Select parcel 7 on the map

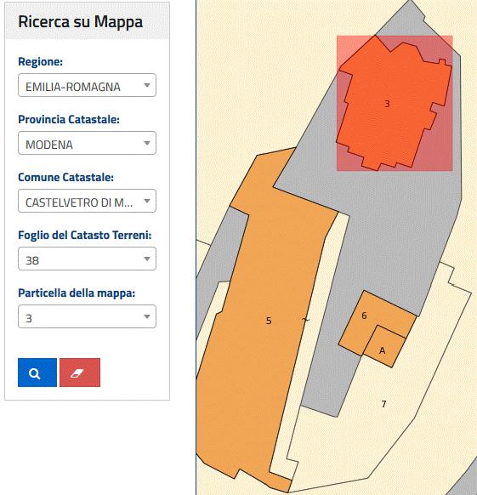coord(383,404)
